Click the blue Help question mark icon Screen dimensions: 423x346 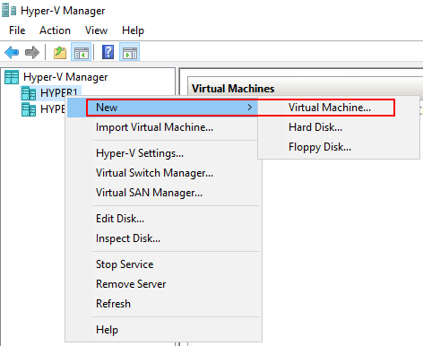(108, 52)
